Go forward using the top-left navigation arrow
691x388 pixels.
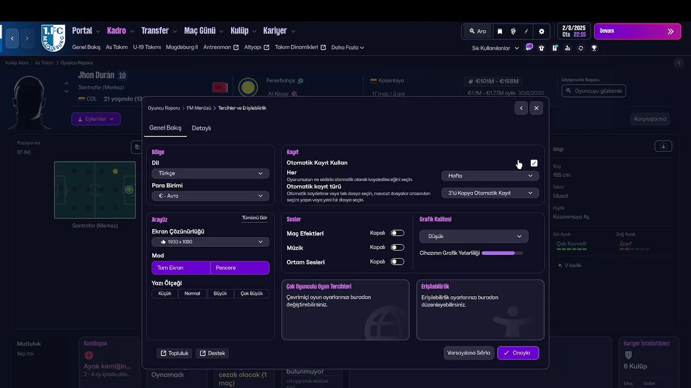pyautogui.click(x=27, y=39)
